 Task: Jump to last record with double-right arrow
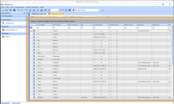(x=70, y=10)
